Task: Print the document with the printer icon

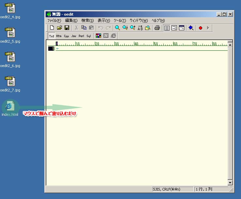Action: pos(157,28)
